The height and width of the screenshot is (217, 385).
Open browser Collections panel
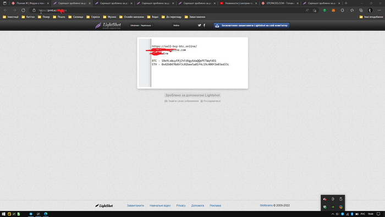point(361,10)
